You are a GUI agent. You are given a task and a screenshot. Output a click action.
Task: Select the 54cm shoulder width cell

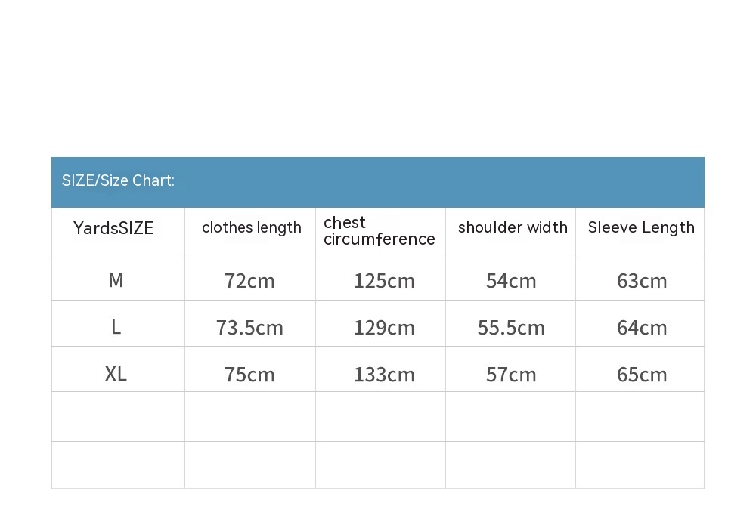(511, 281)
